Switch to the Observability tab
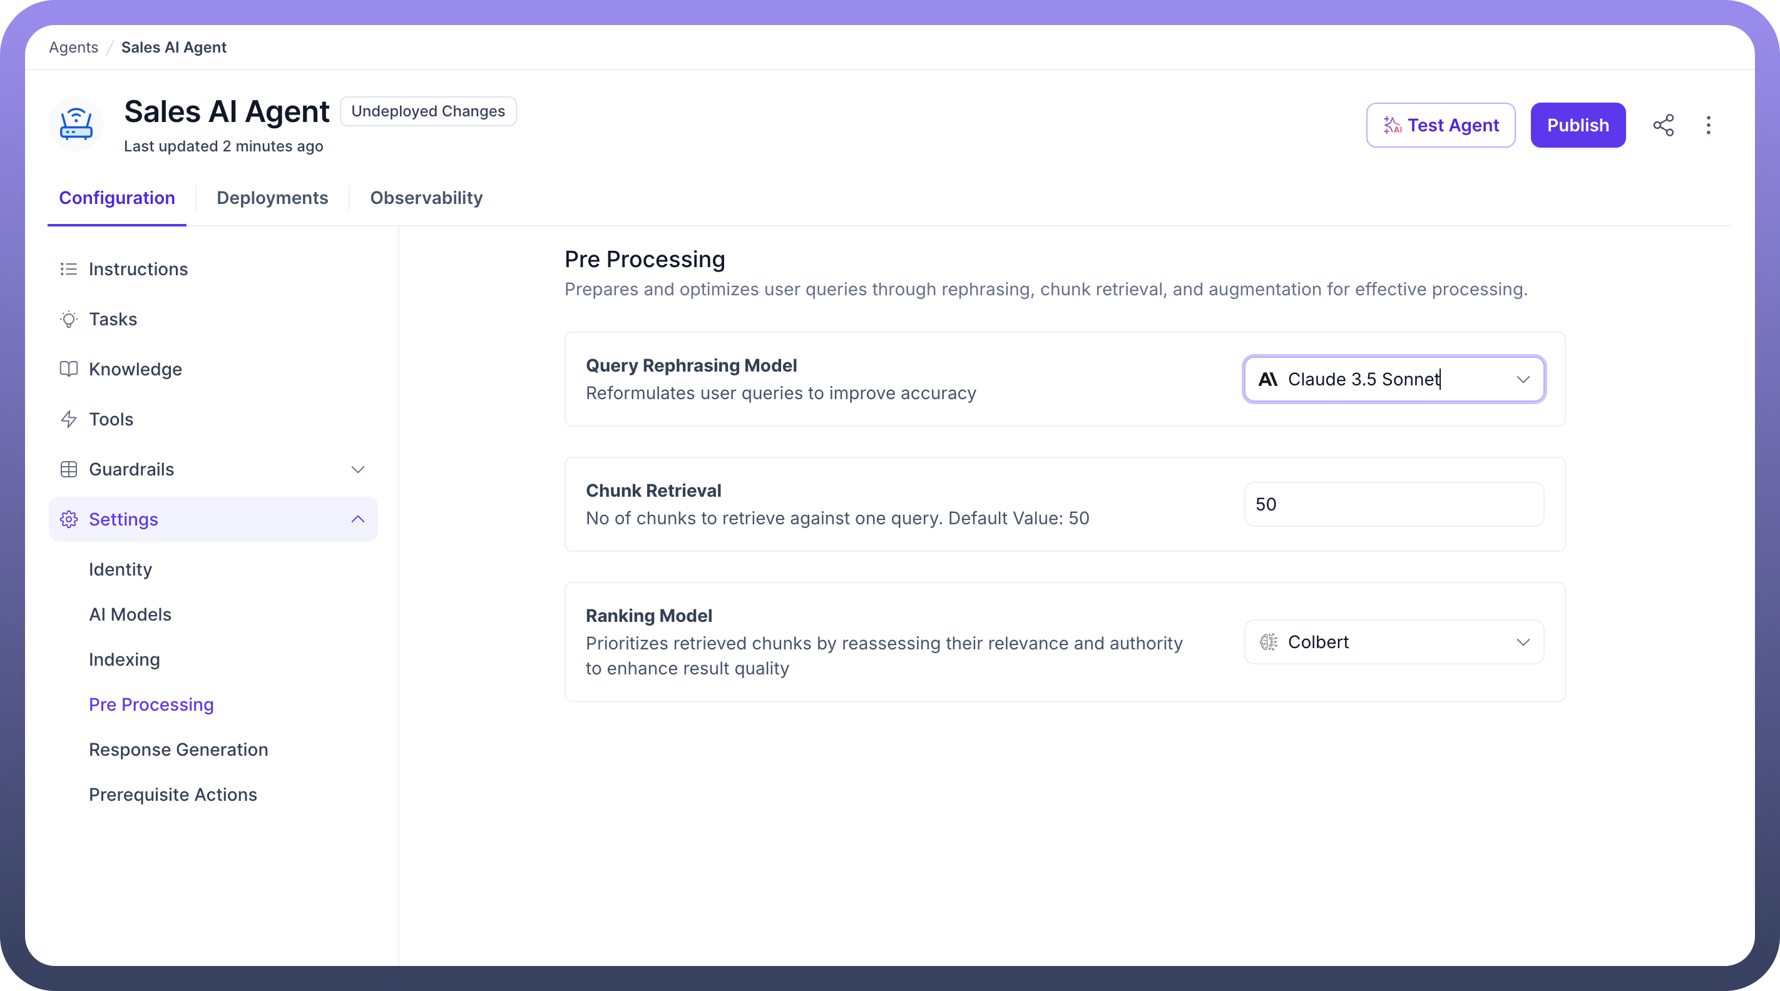The image size is (1780, 991). click(x=426, y=198)
